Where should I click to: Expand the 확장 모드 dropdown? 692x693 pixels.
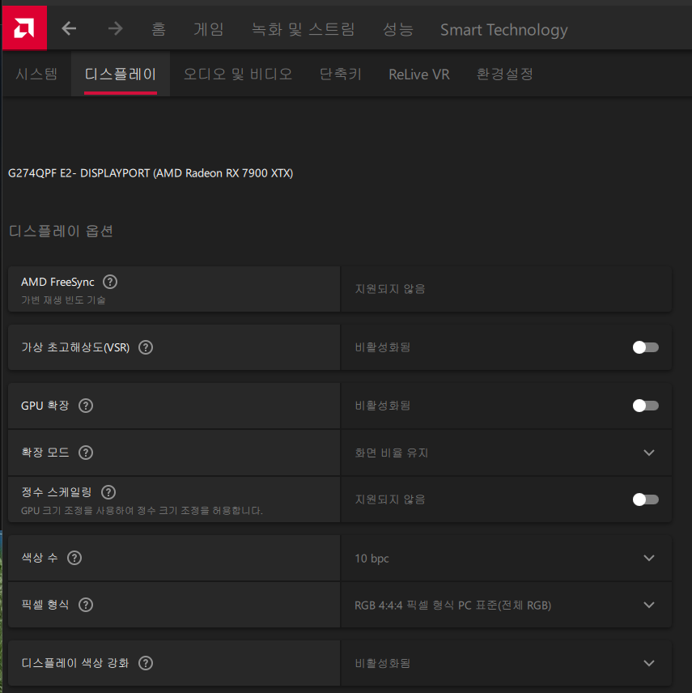(x=648, y=453)
